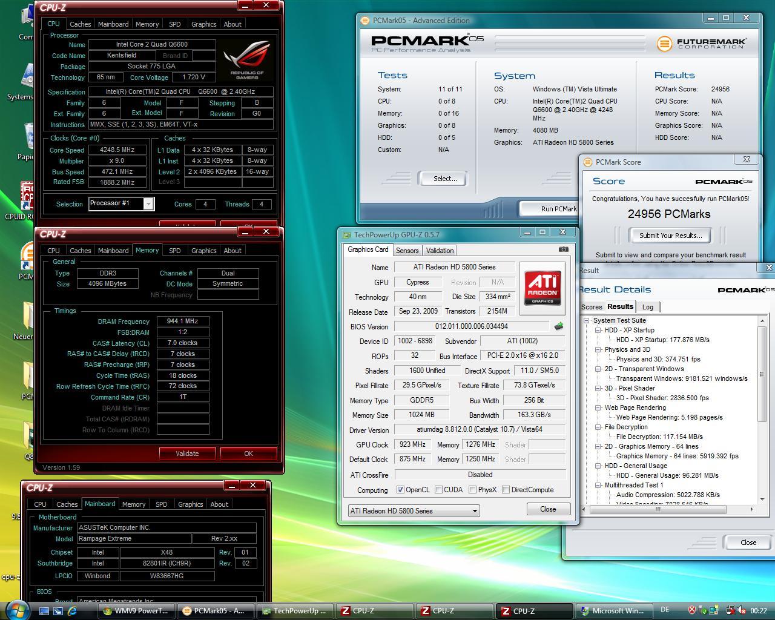Click Validate button in CPU-Z Memory window
Viewport: 775px width, 620px height.
(x=187, y=453)
